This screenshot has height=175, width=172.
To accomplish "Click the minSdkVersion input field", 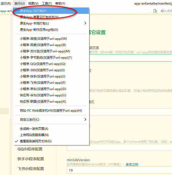I will click(x=119, y=170).
